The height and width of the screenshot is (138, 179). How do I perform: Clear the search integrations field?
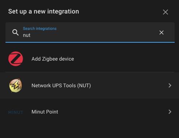162,32
